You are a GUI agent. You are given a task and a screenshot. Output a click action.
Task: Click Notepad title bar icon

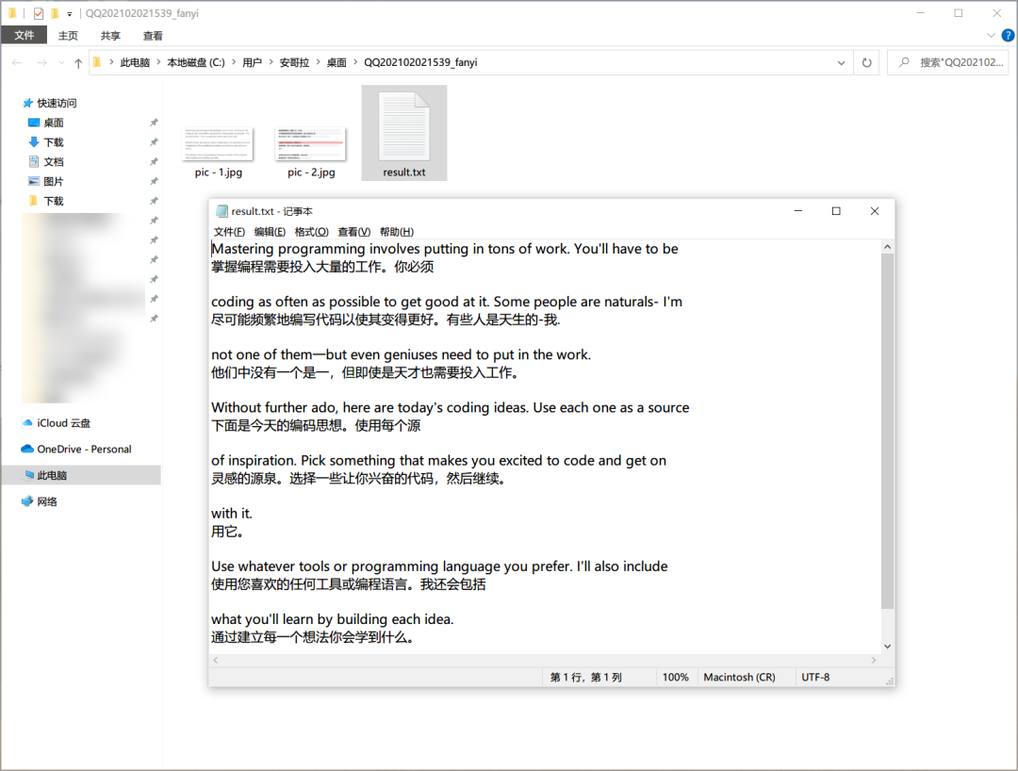click(x=222, y=211)
